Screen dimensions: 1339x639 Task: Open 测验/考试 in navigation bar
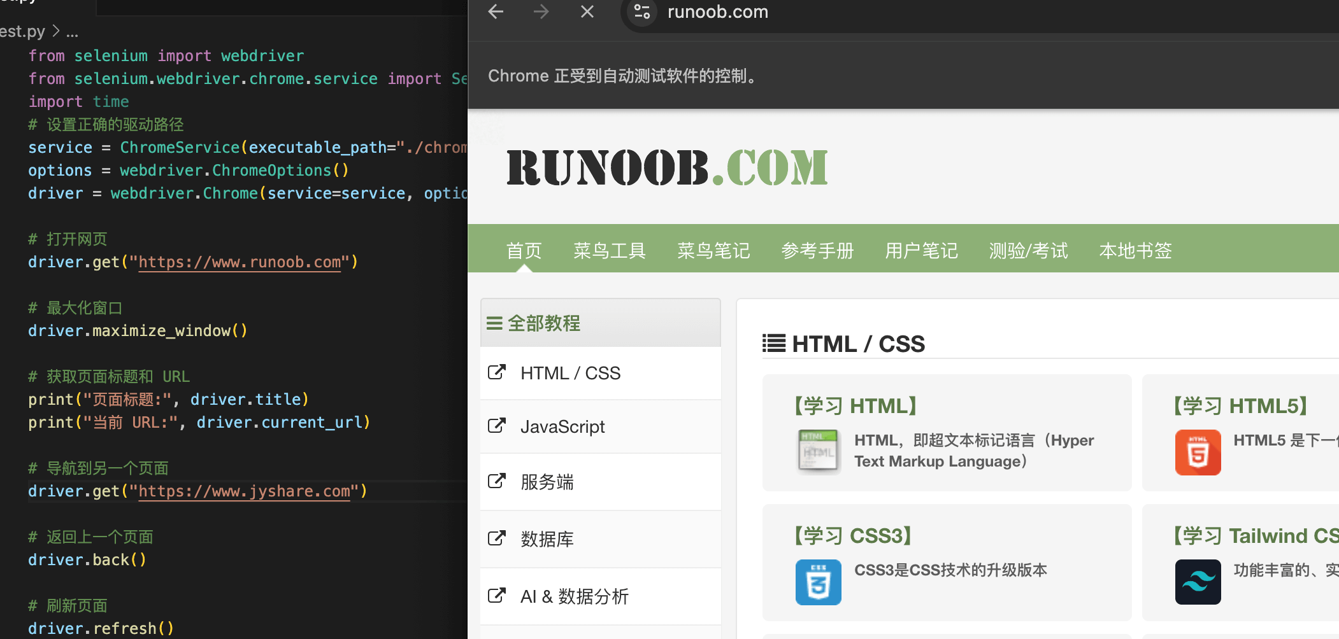point(1028,251)
